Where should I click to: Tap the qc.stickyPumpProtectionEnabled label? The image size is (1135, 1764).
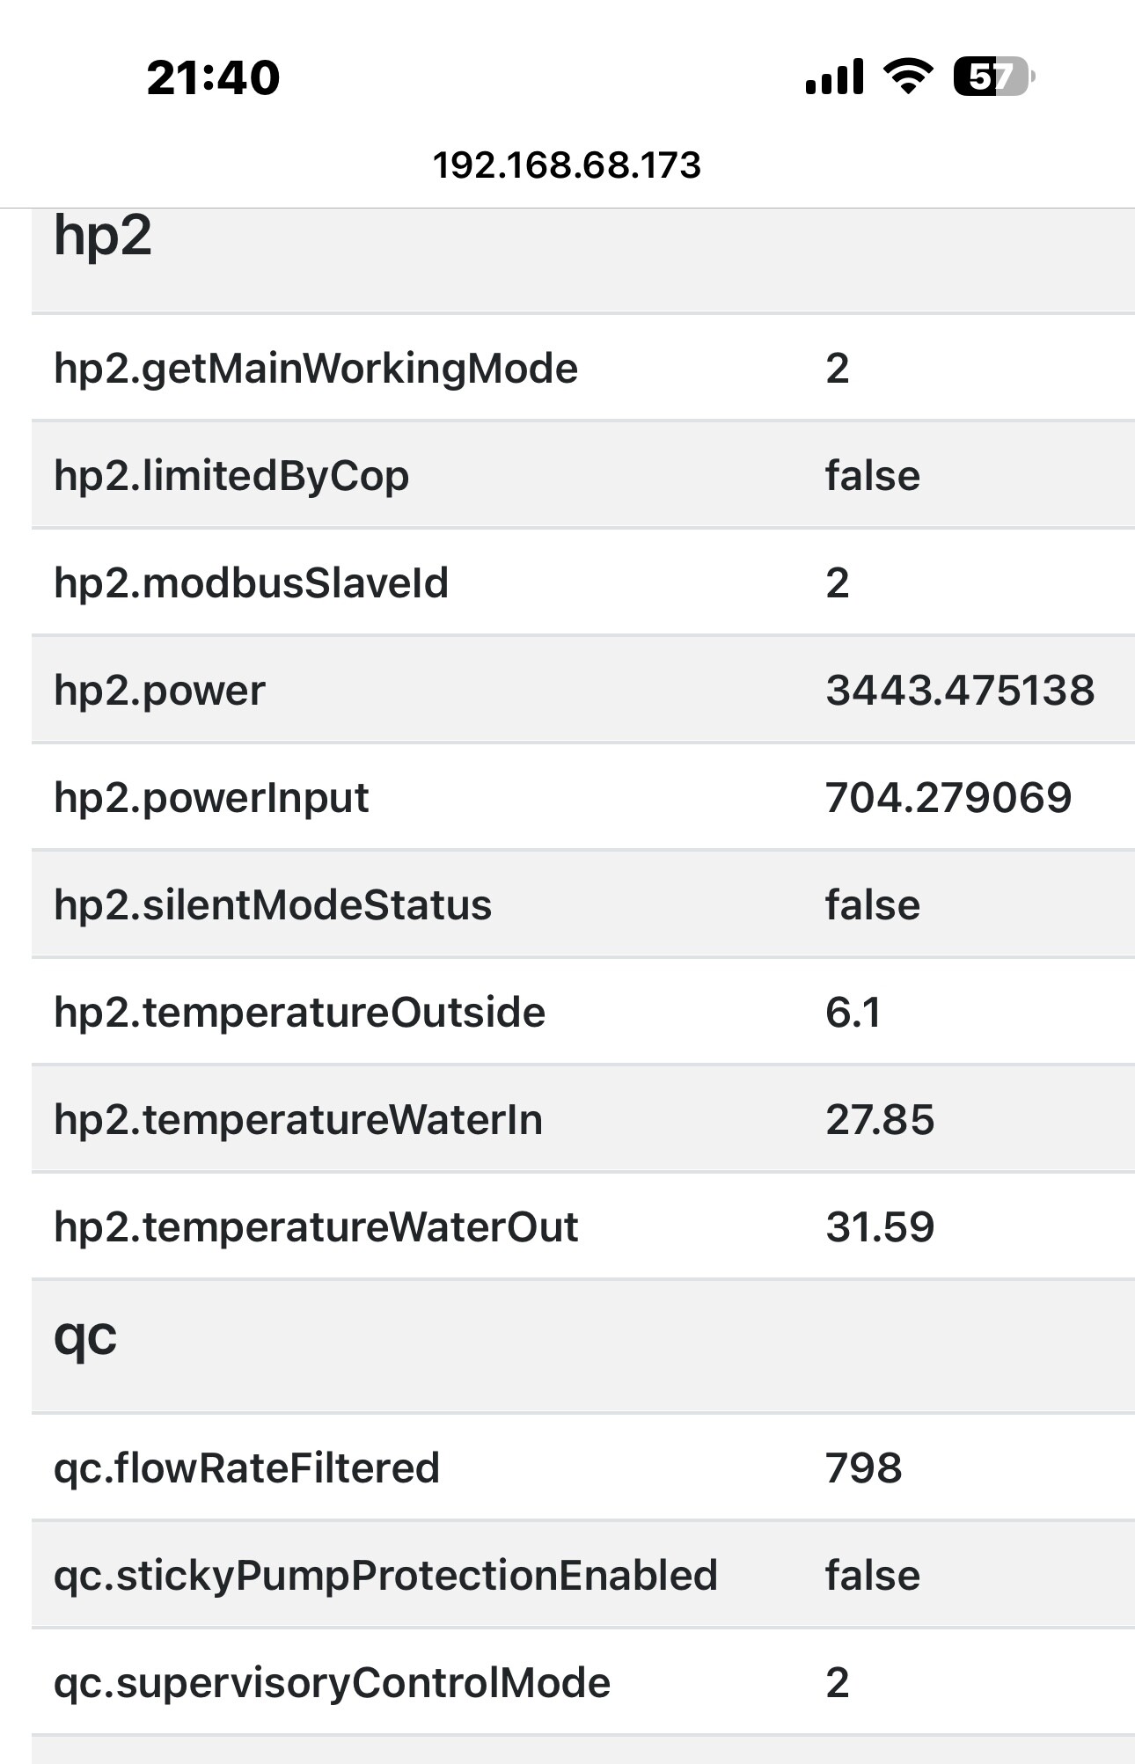click(x=385, y=1576)
